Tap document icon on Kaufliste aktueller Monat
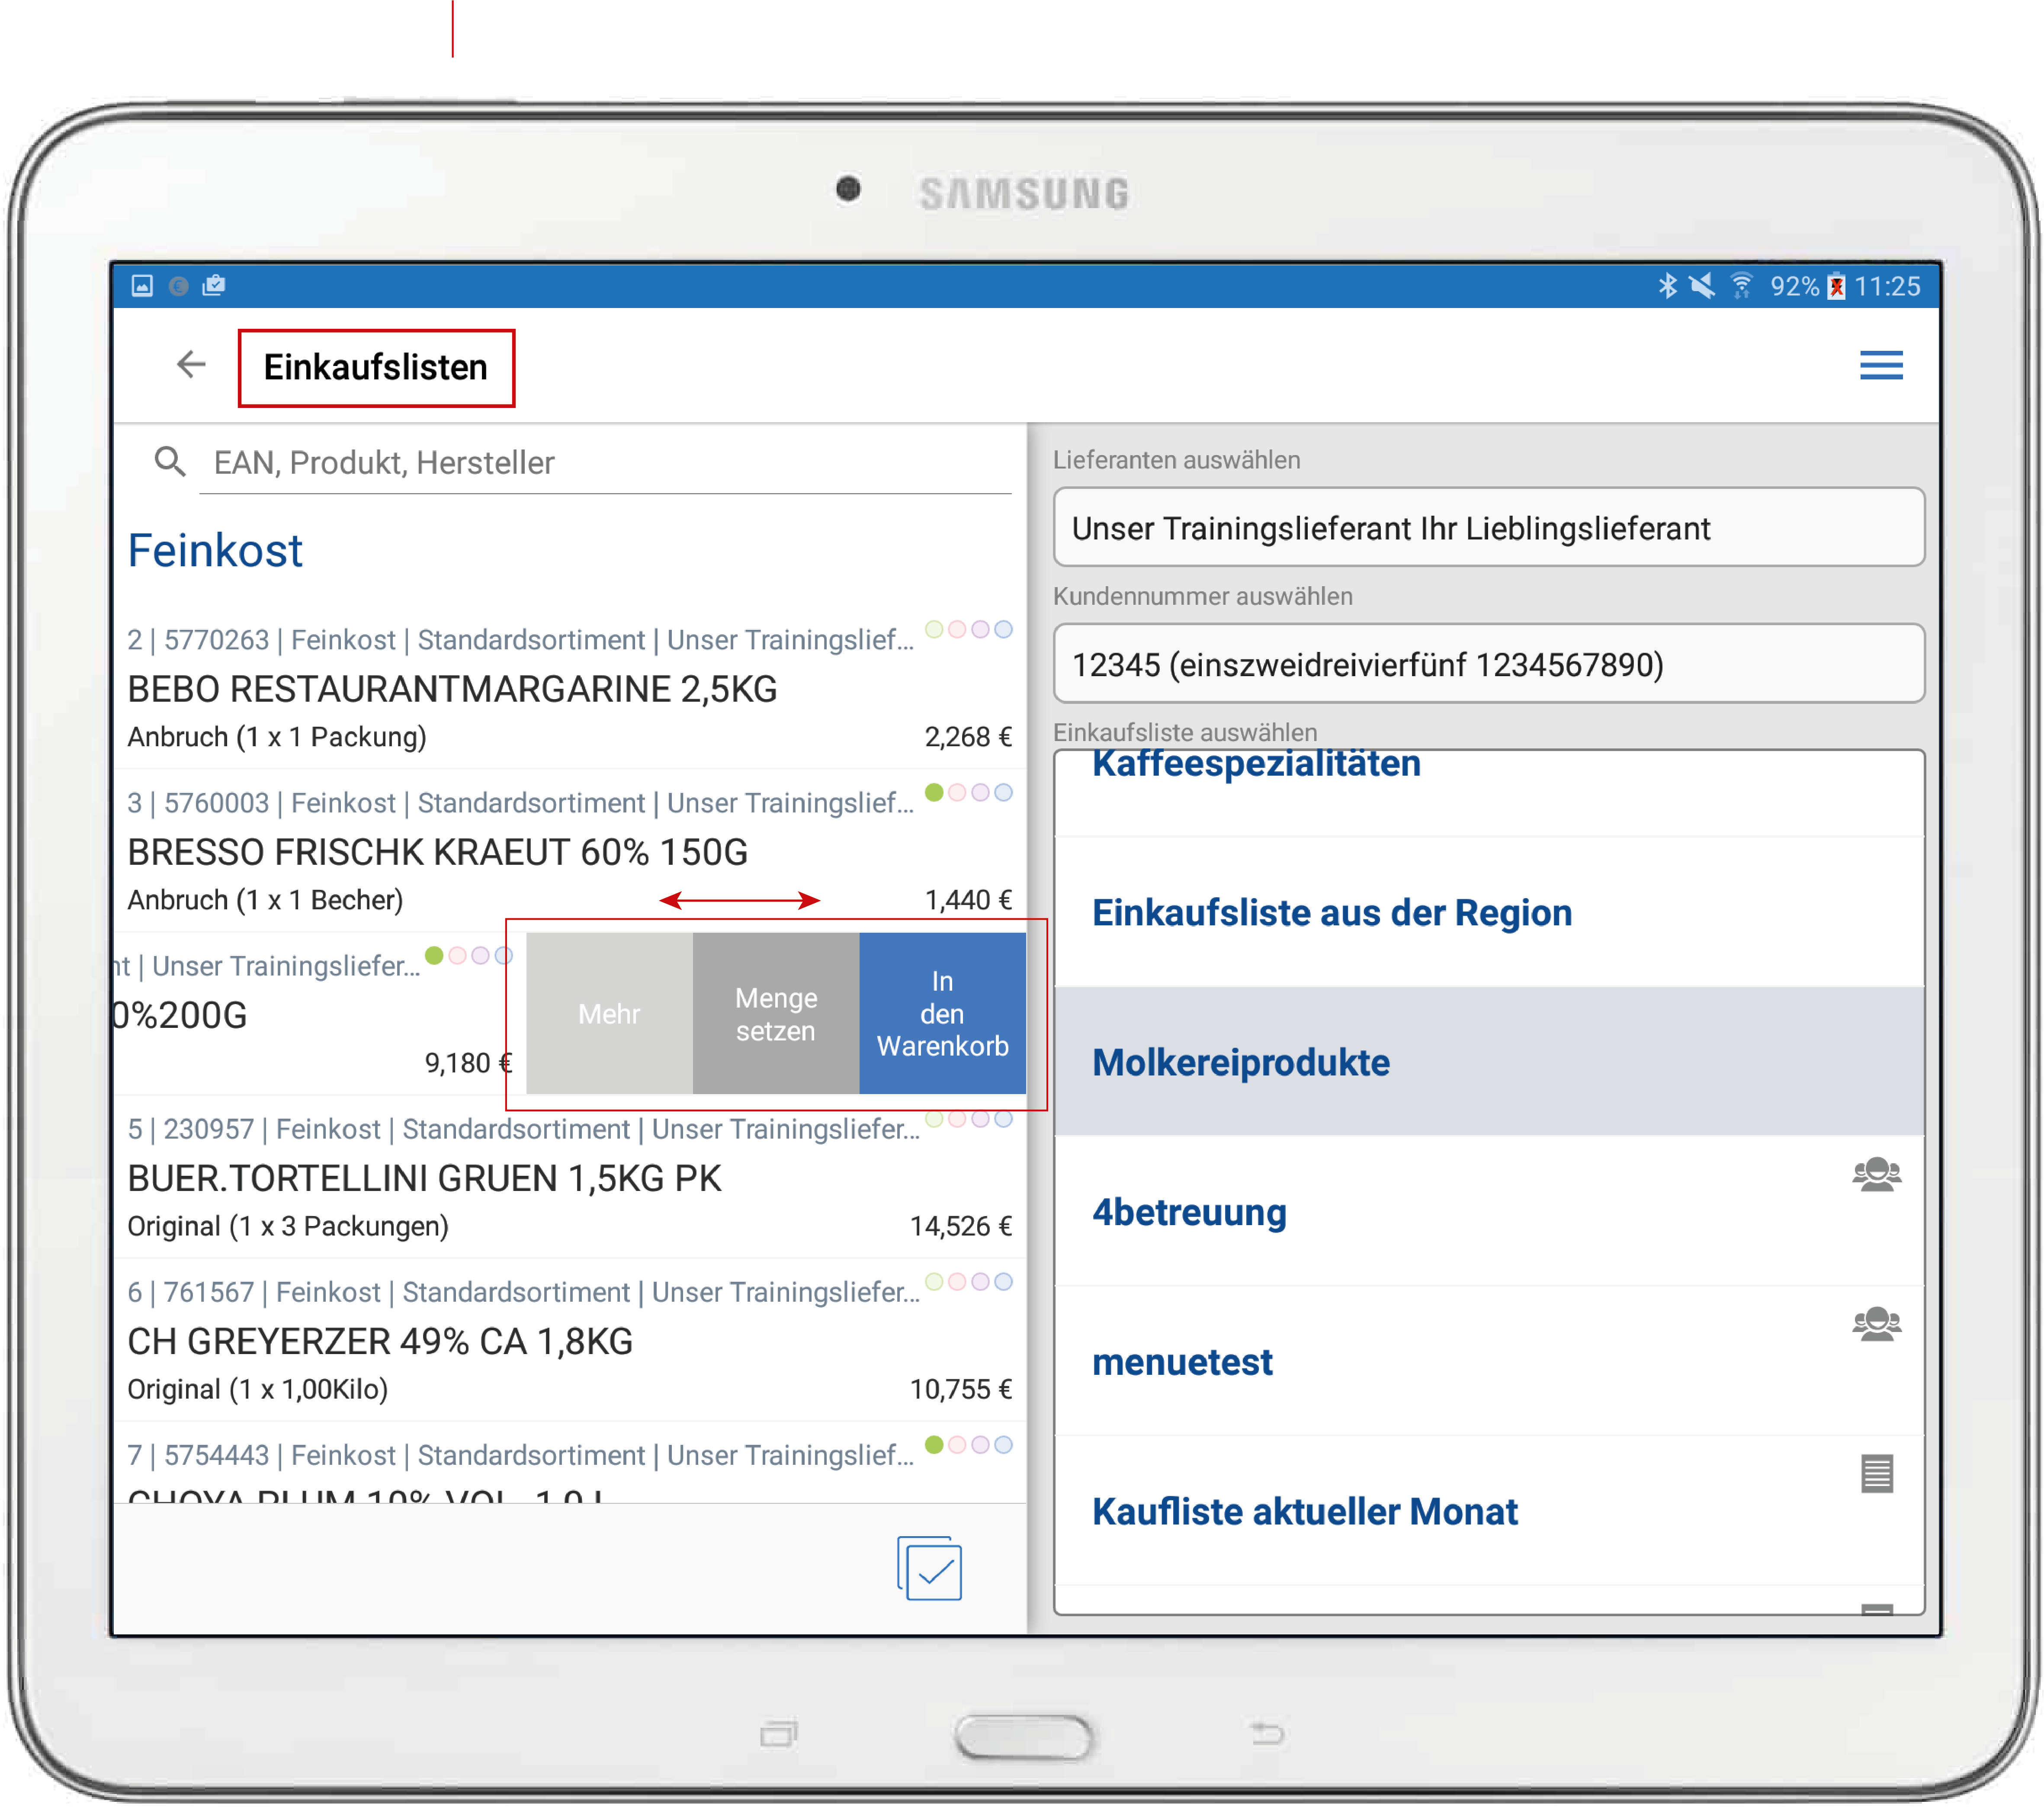This screenshot has height=1807, width=2044. (1876, 1473)
